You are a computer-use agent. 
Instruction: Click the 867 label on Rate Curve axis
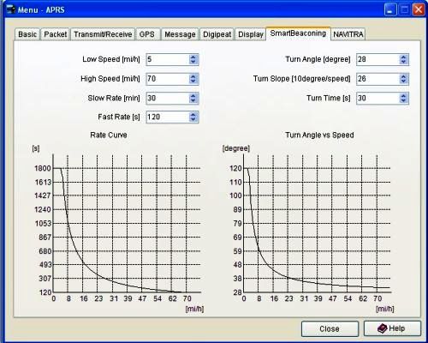pyautogui.click(x=45, y=238)
